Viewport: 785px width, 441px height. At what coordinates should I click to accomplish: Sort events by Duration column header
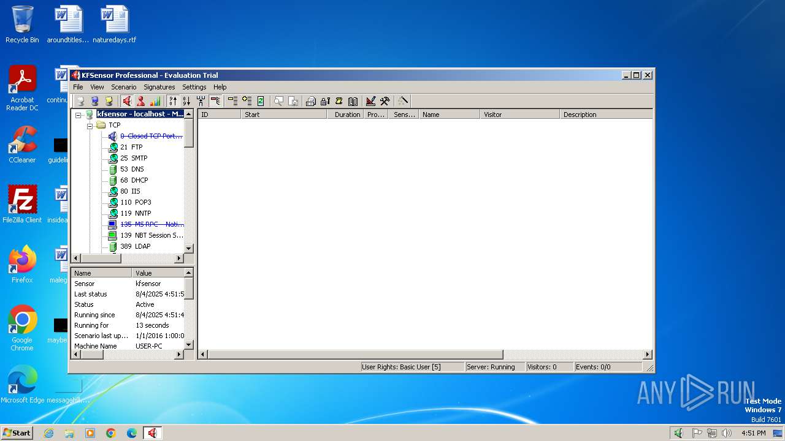point(345,115)
